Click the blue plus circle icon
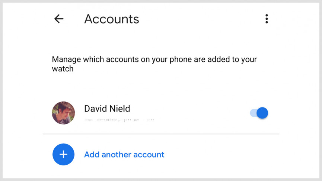This screenshot has height=181, width=322. point(63,154)
